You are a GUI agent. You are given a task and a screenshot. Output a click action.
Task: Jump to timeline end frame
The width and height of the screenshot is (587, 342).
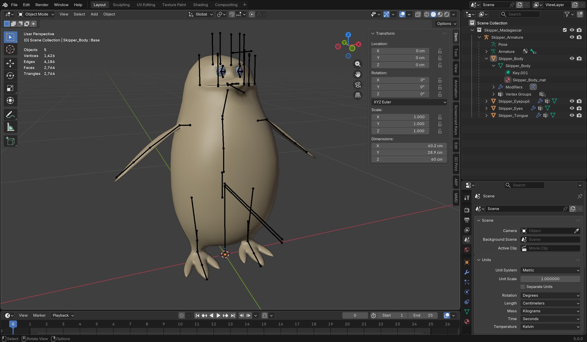coord(233,315)
